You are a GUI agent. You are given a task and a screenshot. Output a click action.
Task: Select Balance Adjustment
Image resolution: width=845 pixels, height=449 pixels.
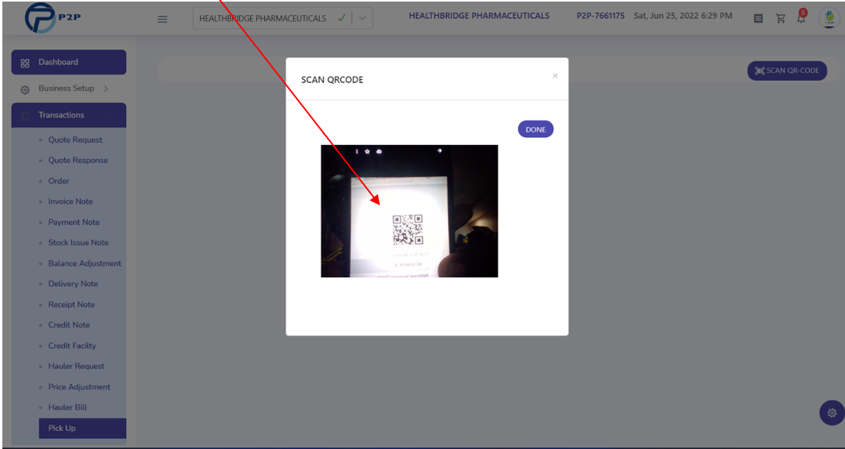pos(85,263)
